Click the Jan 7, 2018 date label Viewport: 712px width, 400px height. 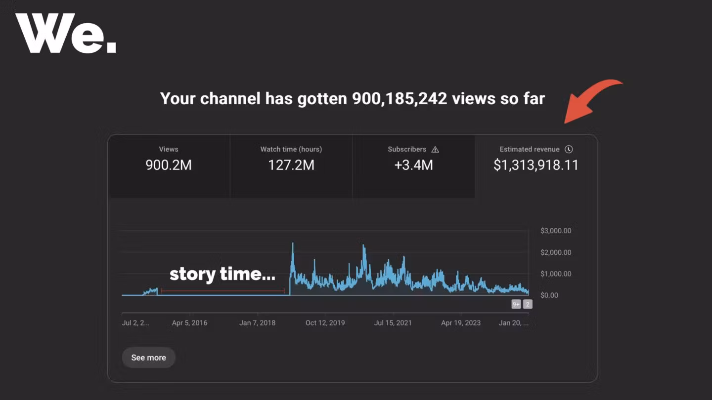click(257, 323)
